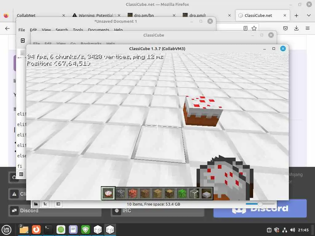Open Bookmarks menu in the ClassiCube file manager
The image size is (315, 236).
pyautogui.click(x=91, y=43)
